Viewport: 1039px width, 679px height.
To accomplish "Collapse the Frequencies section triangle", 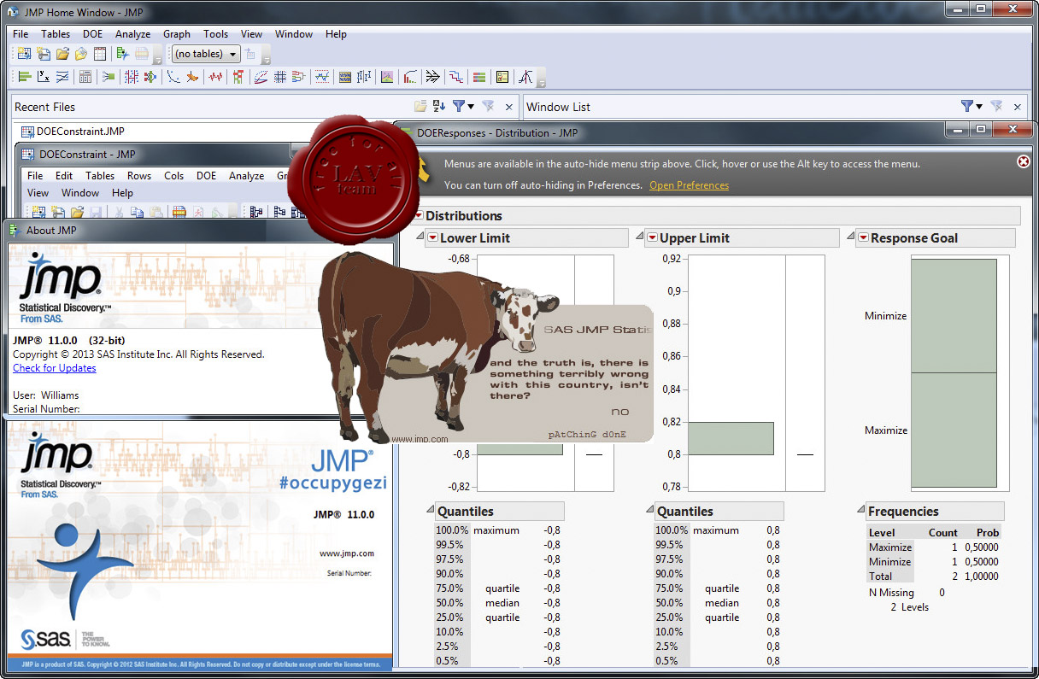I will (860, 511).
